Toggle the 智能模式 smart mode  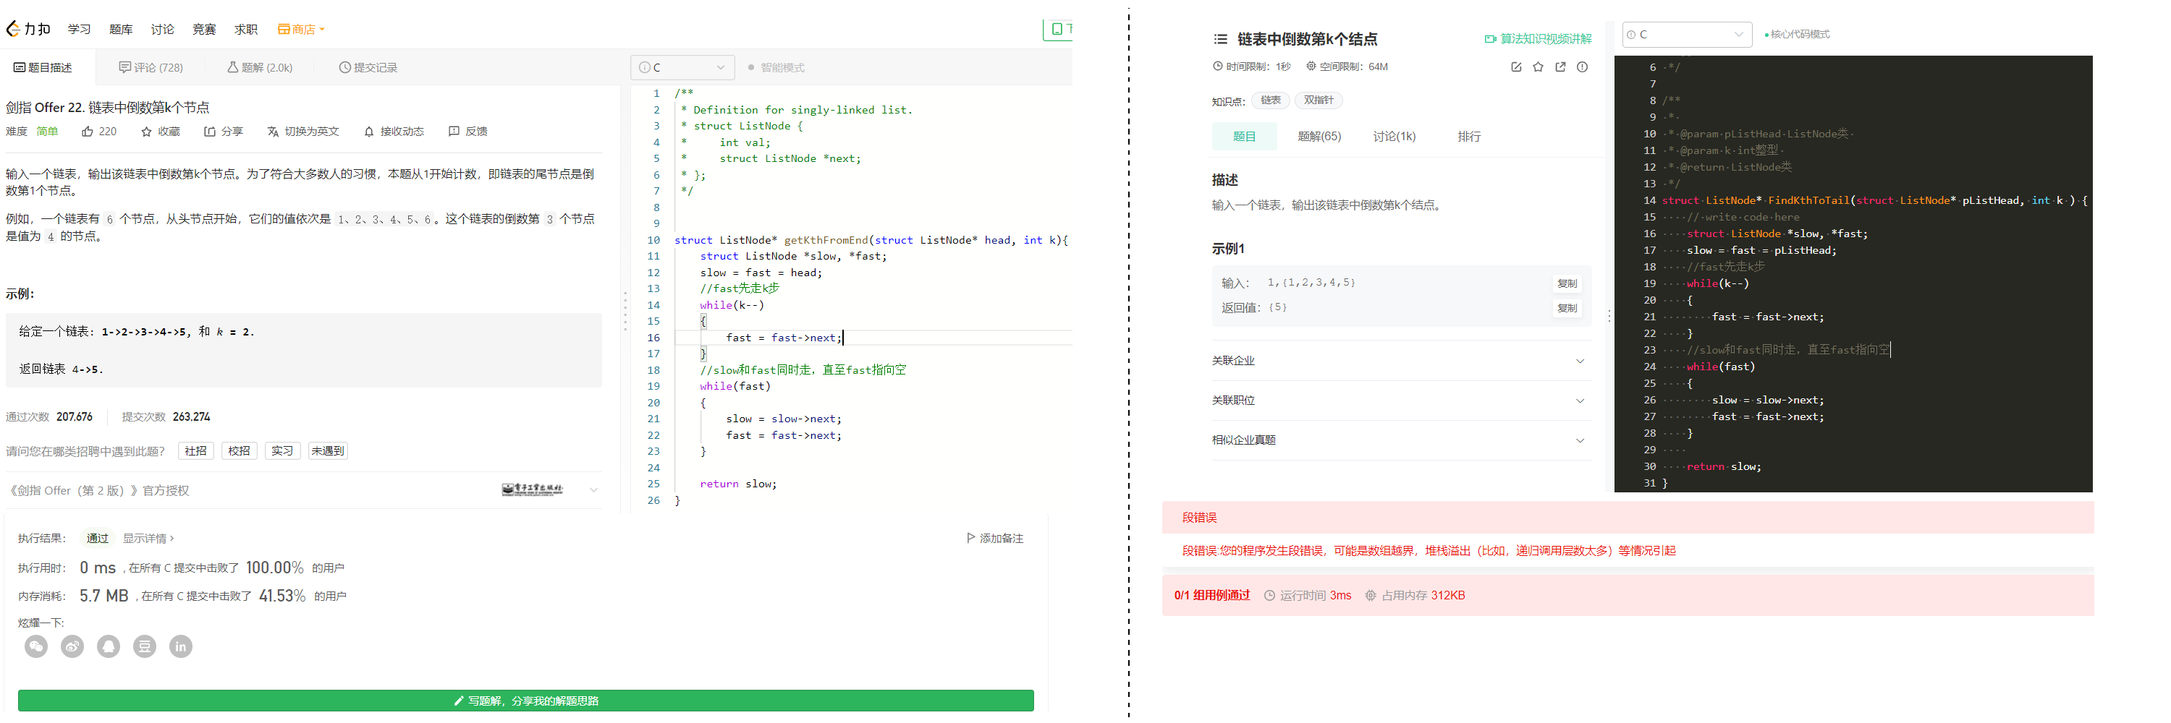(x=776, y=67)
